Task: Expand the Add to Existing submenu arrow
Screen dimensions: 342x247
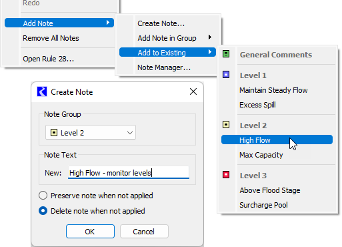Action: [x=210, y=52]
